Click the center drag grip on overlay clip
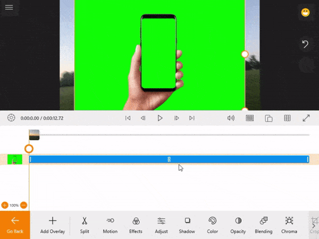This screenshot has height=239, width=319. [x=169, y=159]
